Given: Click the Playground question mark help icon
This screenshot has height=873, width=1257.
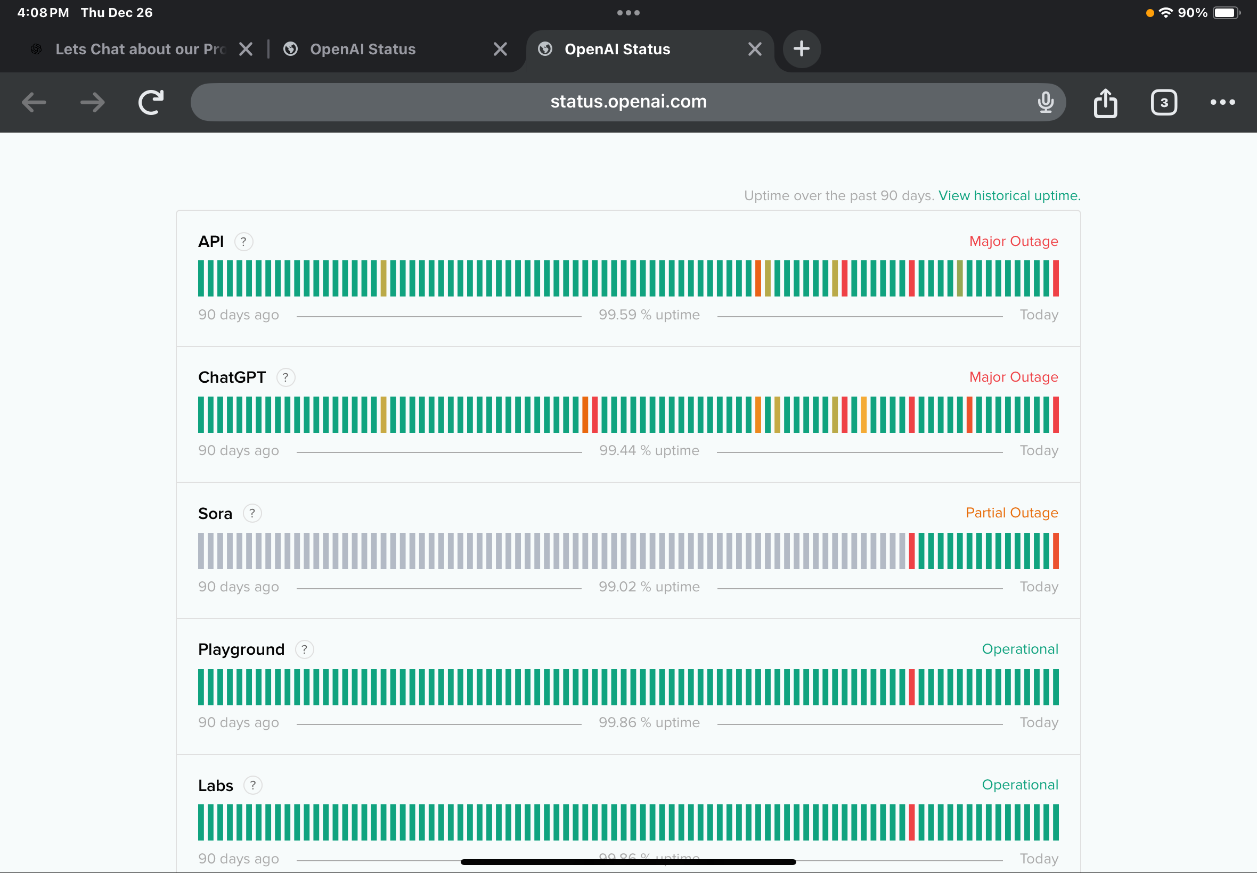Looking at the screenshot, I should (304, 649).
